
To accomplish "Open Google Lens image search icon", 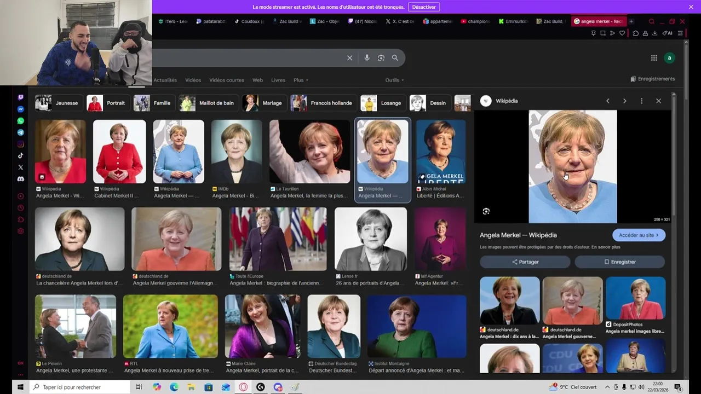I will coord(381,58).
